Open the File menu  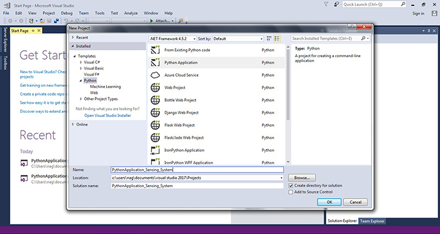6,13
